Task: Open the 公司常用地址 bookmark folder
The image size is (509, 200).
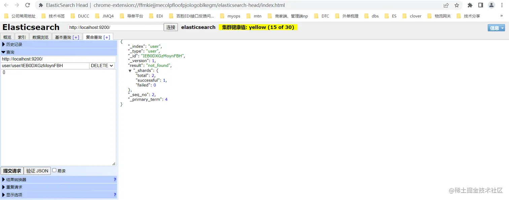Action: click(x=20, y=16)
